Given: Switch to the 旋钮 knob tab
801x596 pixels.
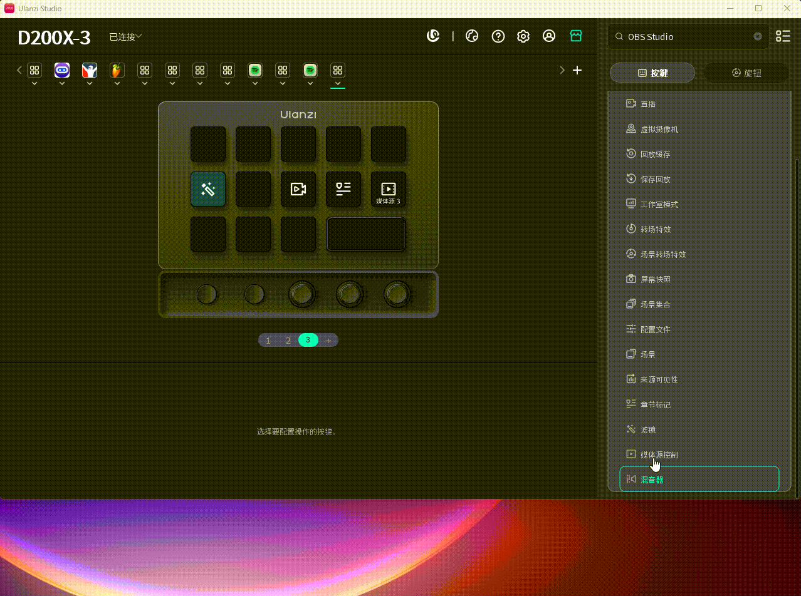Looking at the screenshot, I should (x=746, y=73).
